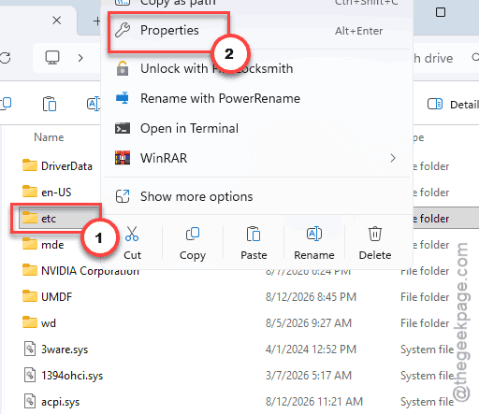Click date 4/1/2024 12:52 PM
479x414 pixels.
coord(311,350)
